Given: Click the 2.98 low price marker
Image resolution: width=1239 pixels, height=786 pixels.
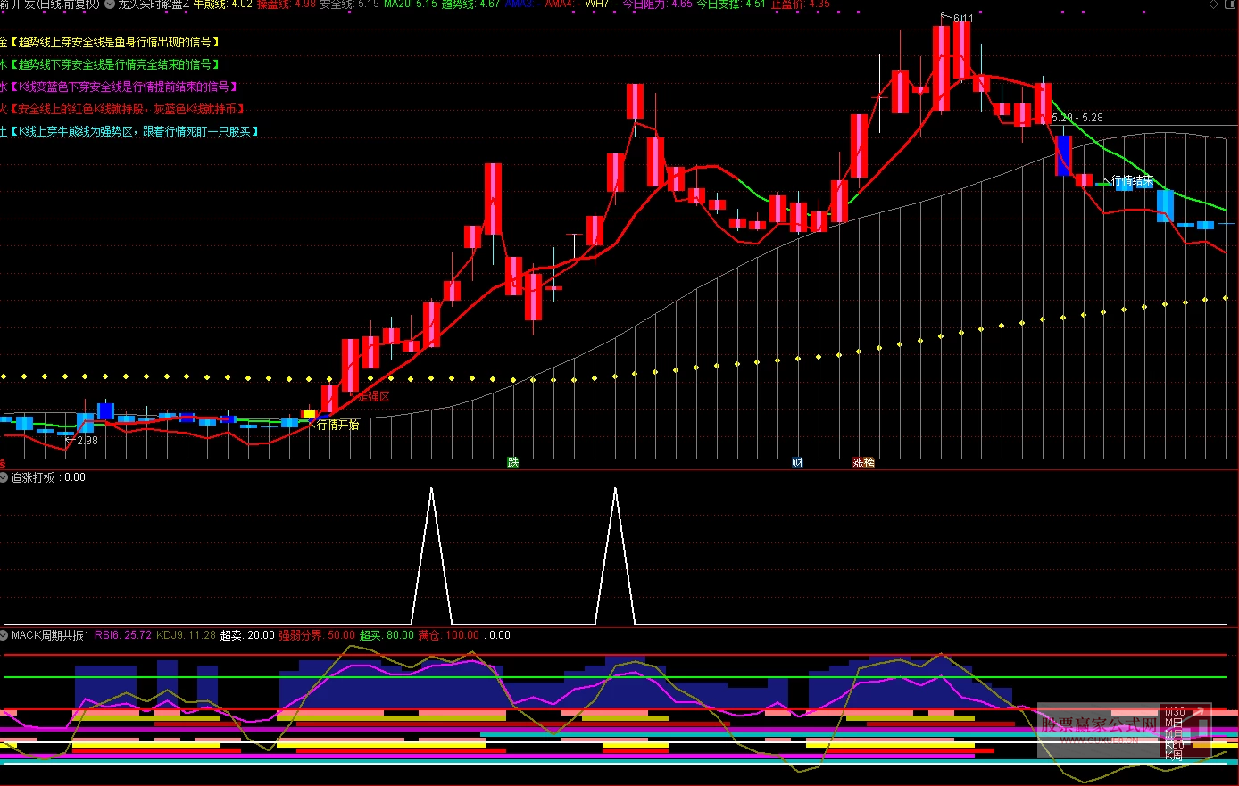Looking at the screenshot, I should 86,440.
